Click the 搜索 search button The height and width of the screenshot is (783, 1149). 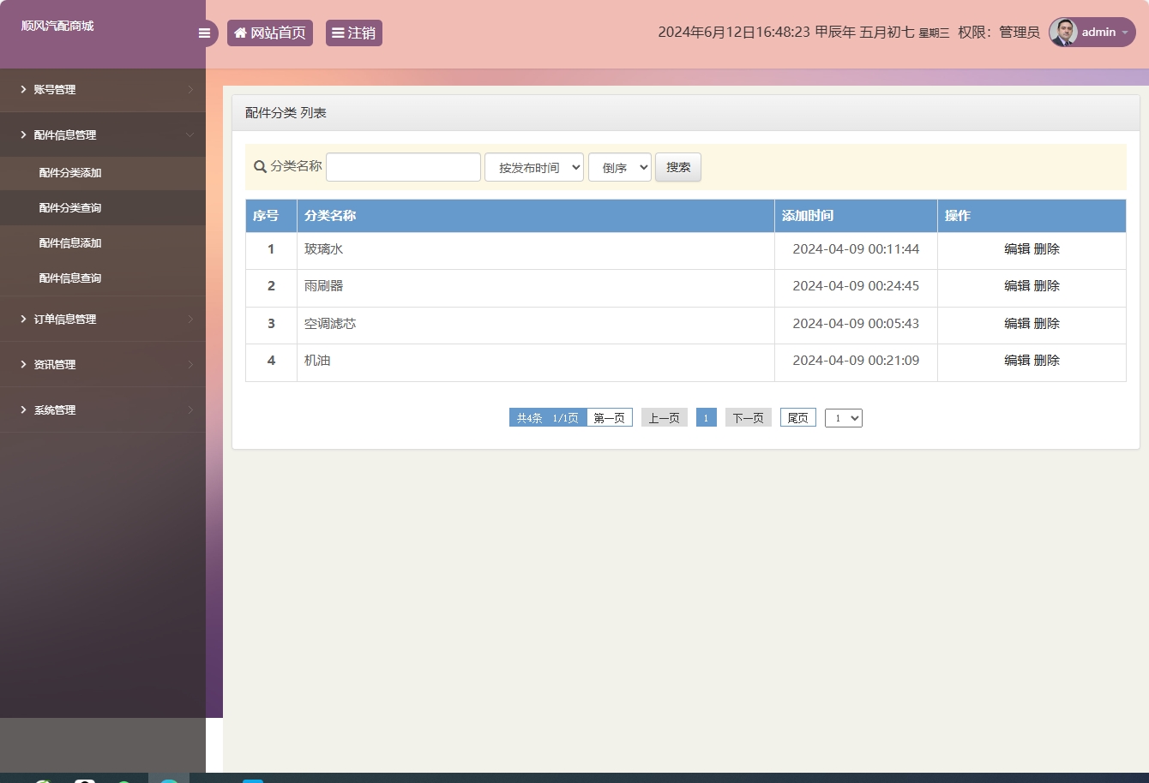[x=677, y=167]
